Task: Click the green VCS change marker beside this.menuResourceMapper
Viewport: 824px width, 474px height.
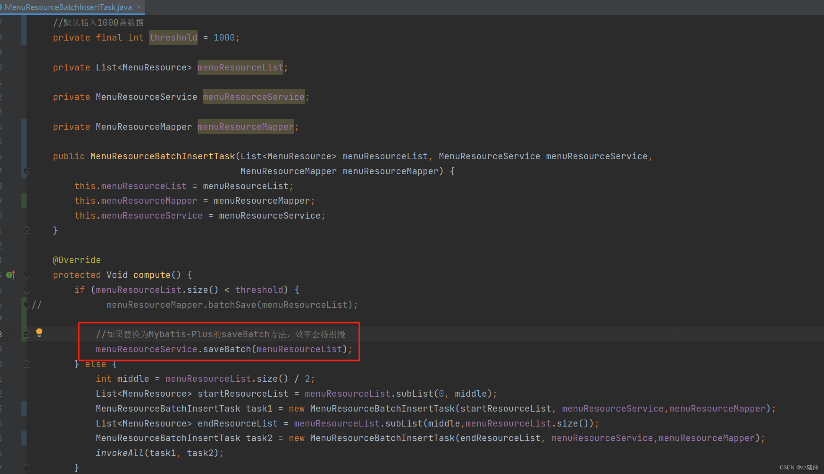Action: 24,201
